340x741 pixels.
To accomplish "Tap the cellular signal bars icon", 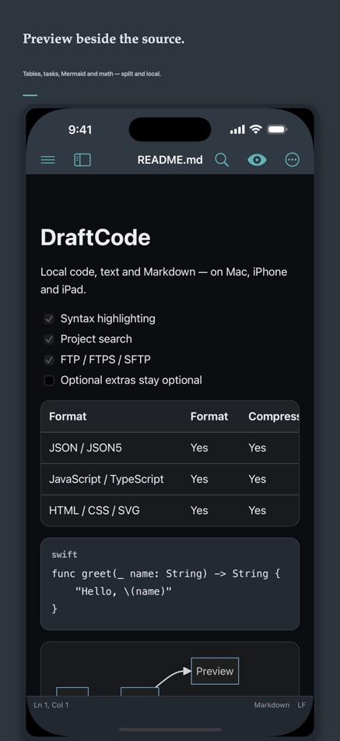I will 237,129.
